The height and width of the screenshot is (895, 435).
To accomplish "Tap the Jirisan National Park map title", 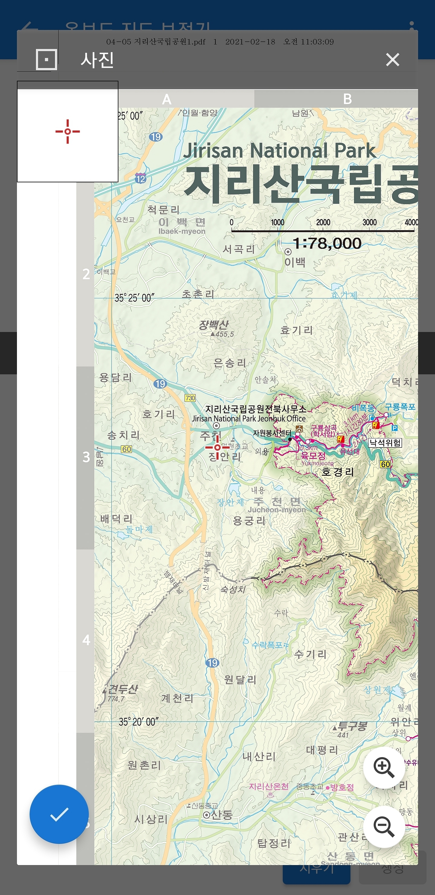I will click(x=279, y=150).
